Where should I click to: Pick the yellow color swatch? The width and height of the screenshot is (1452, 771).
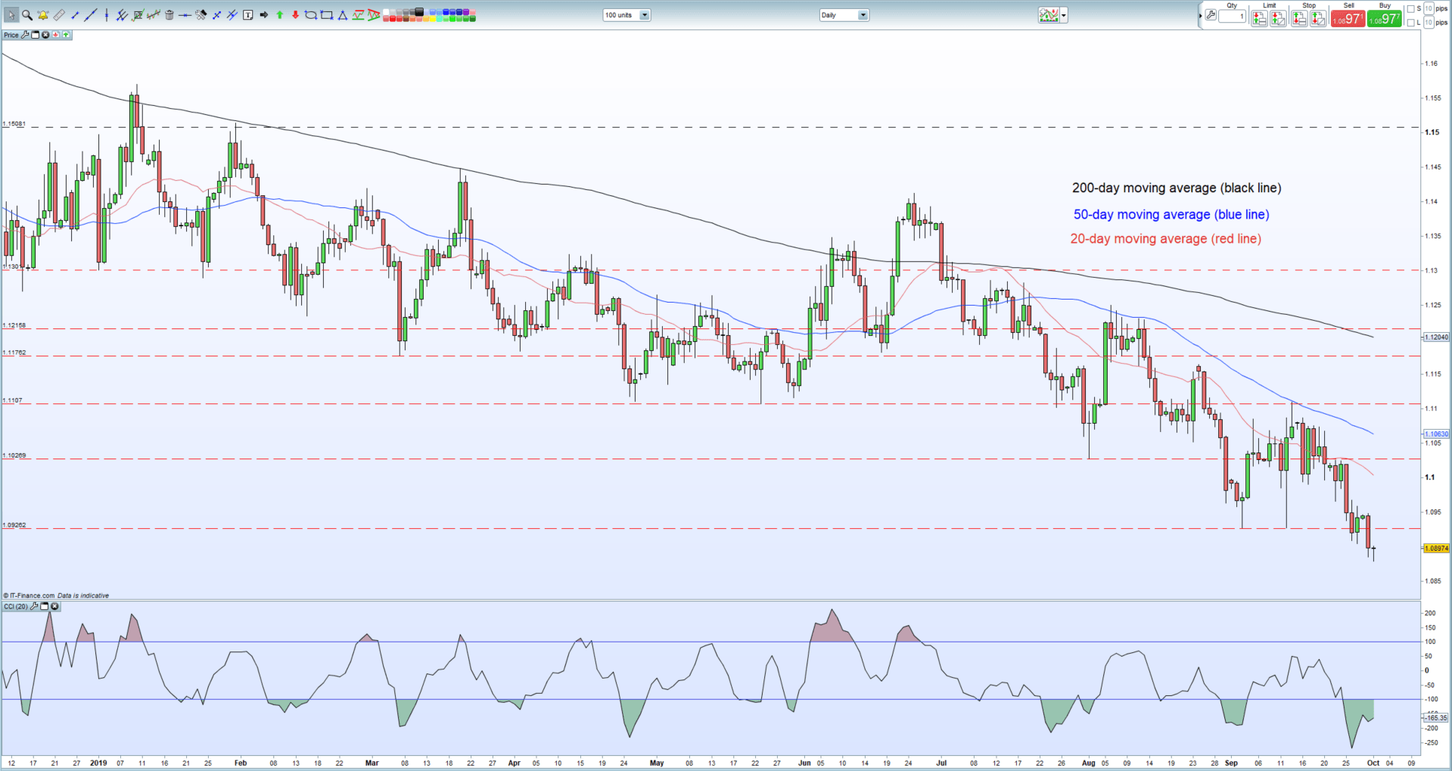(433, 19)
